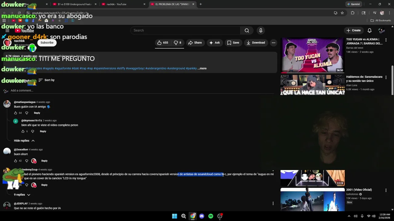394x221 pixels.
Task: Open Chrome extensions puzzle icon
Action: [353, 13]
